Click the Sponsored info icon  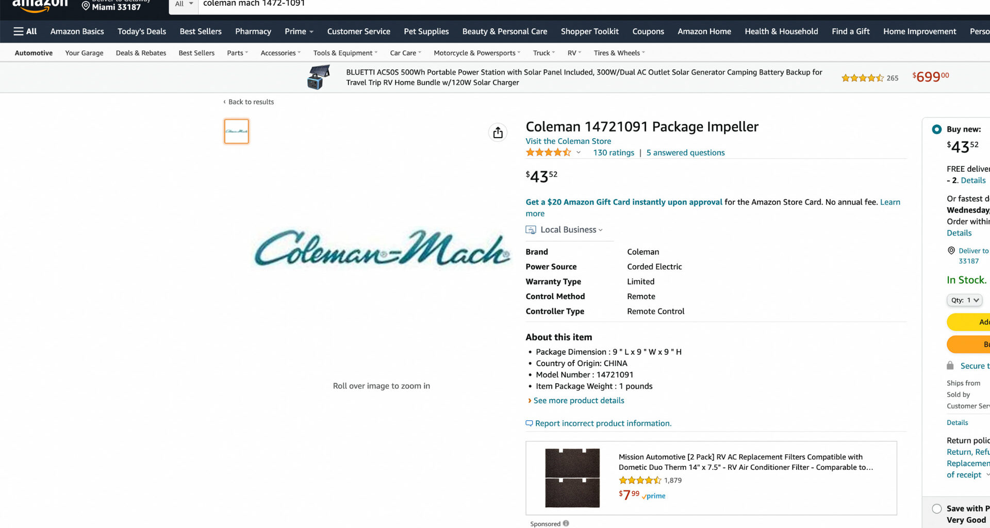565,523
